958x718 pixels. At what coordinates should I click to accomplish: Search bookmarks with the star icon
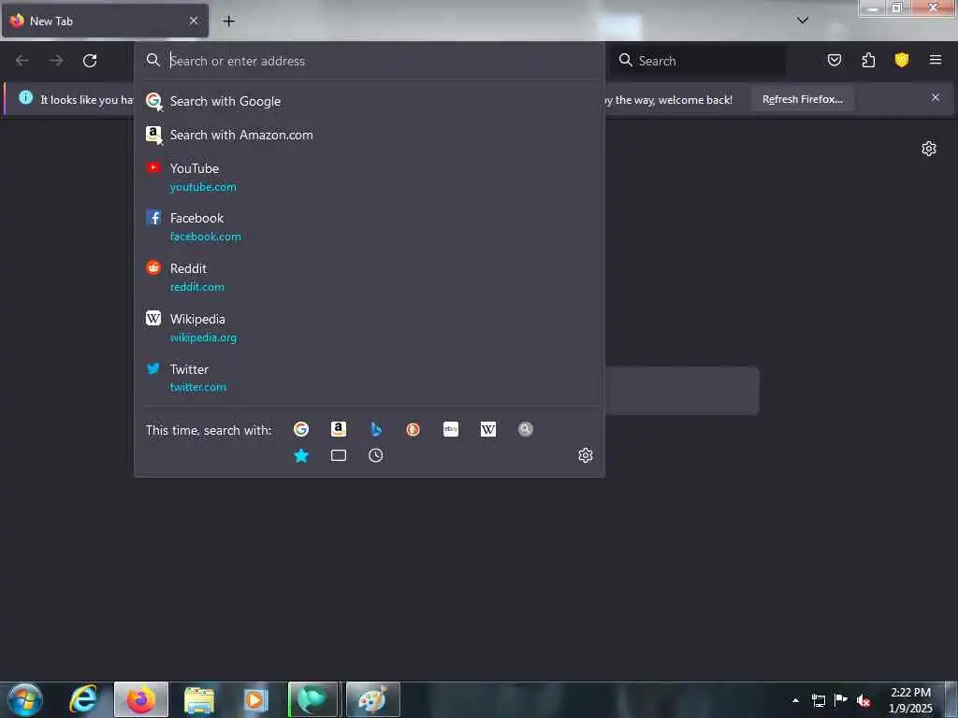tap(301, 455)
